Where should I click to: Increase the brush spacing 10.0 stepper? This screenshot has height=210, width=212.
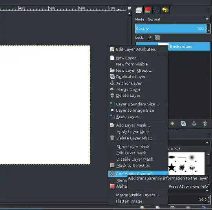coord(209,198)
